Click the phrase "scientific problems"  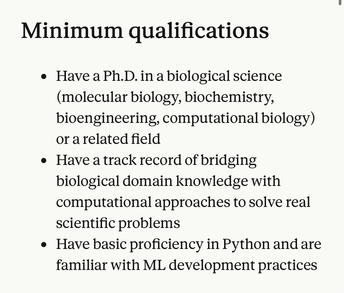(x=118, y=224)
